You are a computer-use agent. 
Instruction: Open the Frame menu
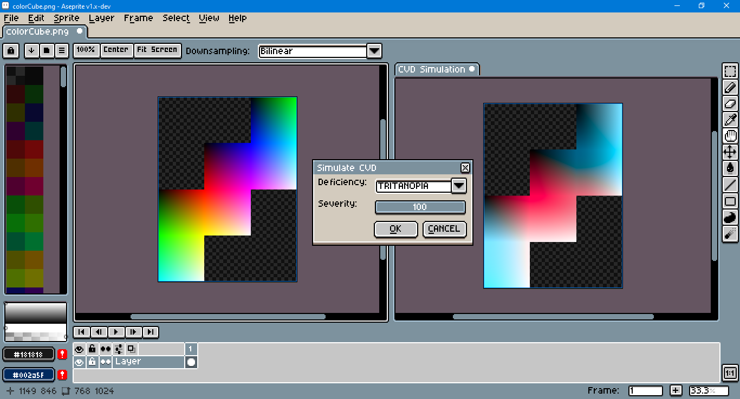pos(139,18)
